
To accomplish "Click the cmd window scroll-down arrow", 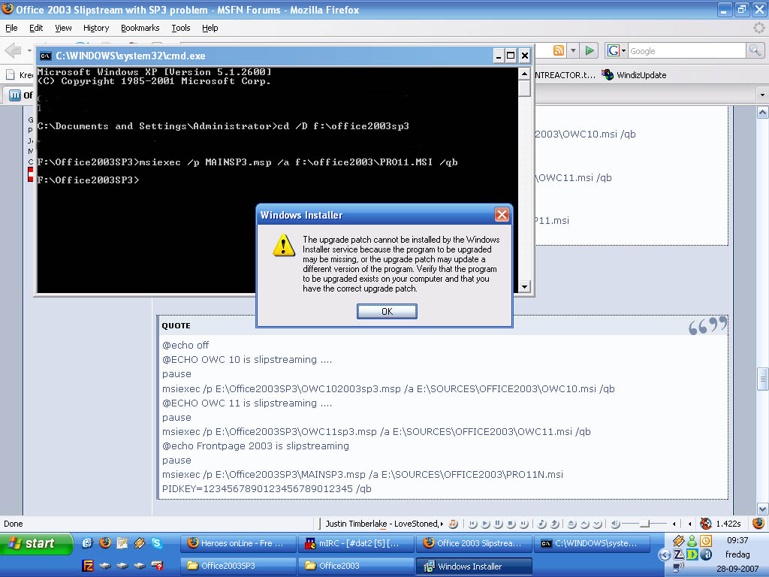I will click(x=524, y=286).
